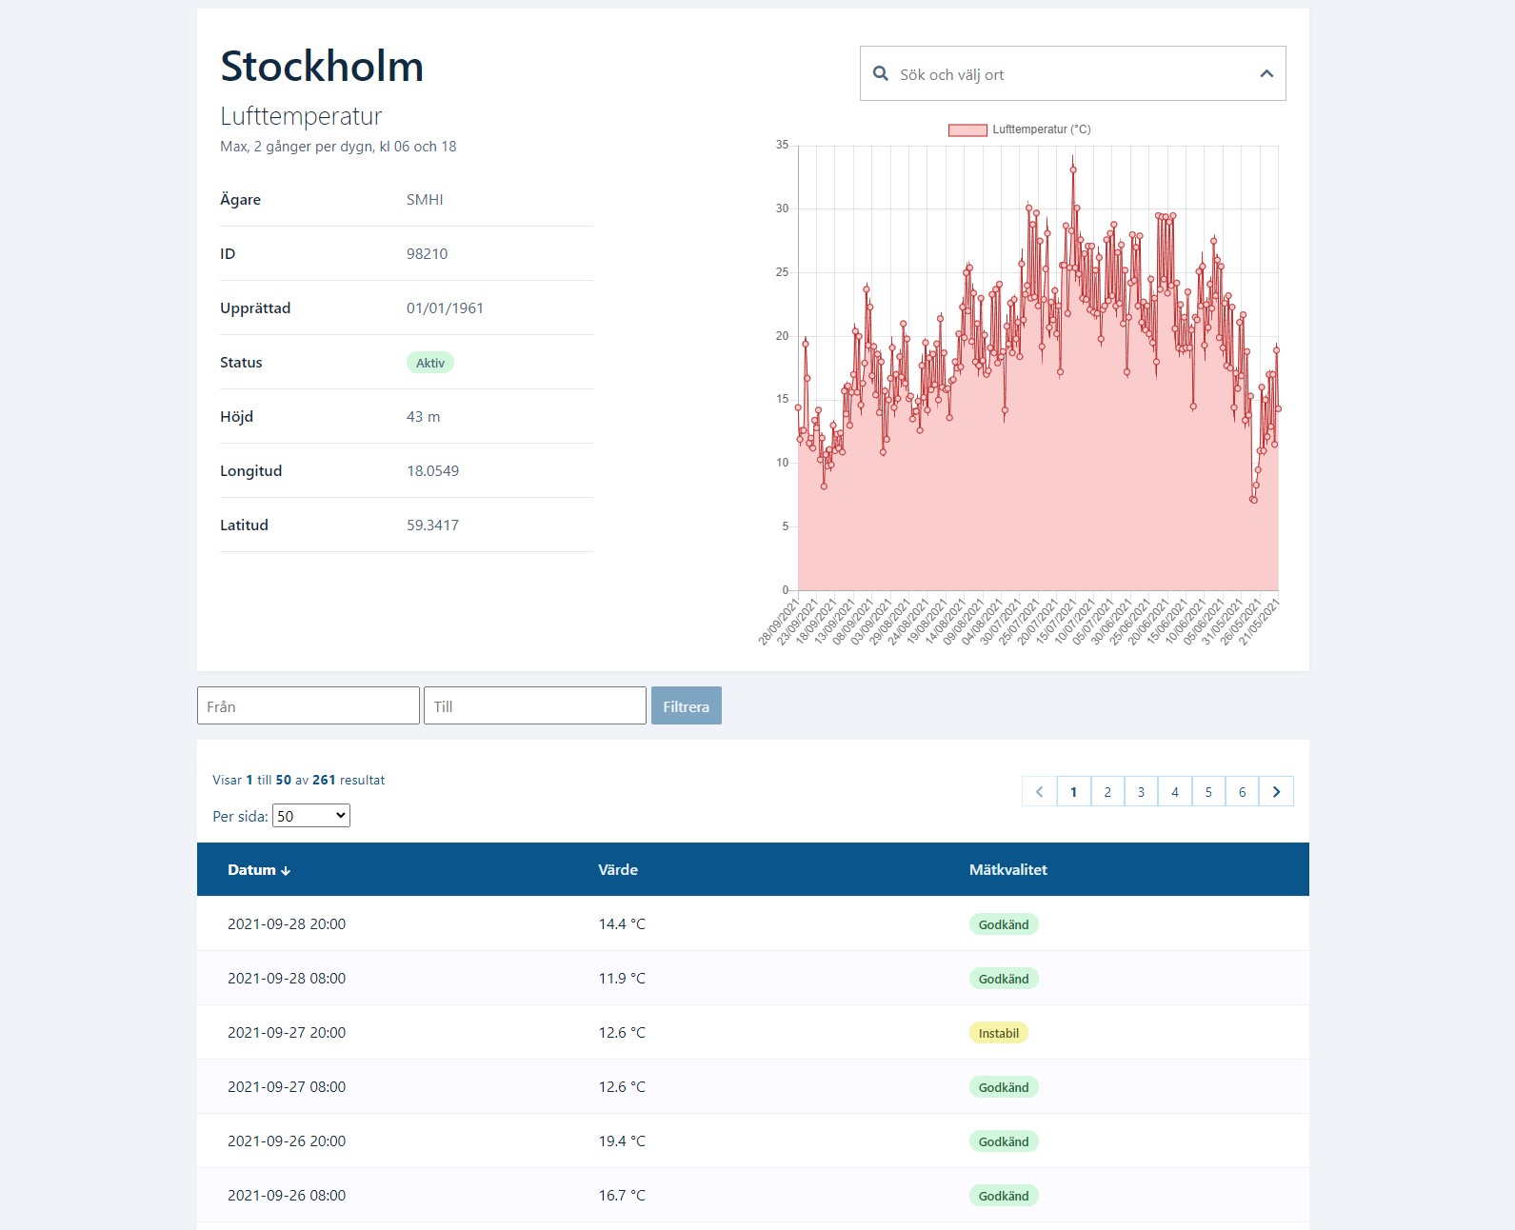Click the Till date field

click(x=535, y=705)
